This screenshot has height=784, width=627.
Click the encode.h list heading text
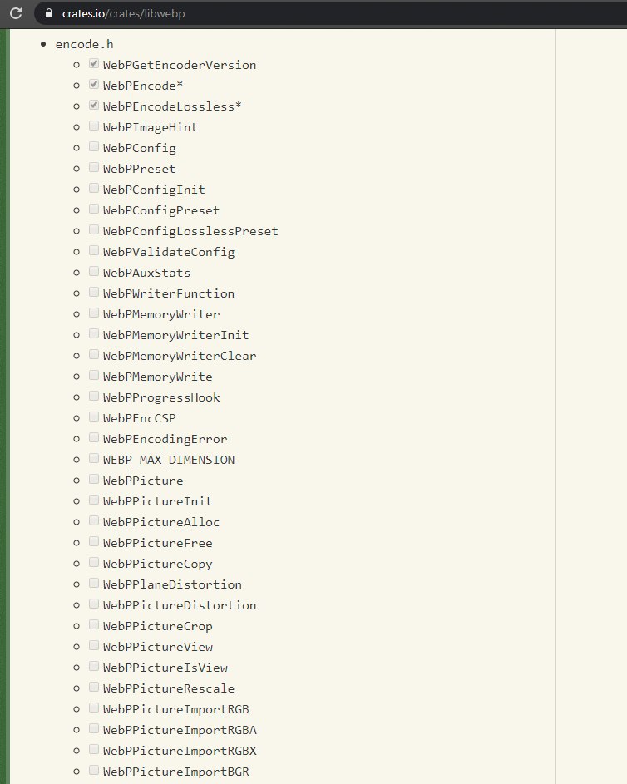(x=85, y=45)
